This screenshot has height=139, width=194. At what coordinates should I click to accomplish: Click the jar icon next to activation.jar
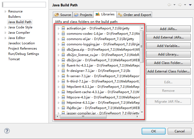pyautogui.click(x=63, y=28)
